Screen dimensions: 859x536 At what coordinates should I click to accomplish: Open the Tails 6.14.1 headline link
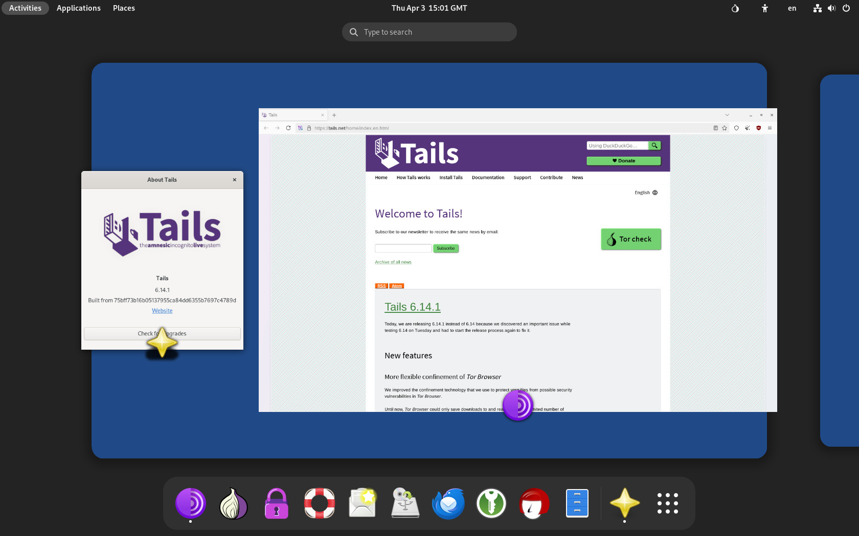pyautogui.click(x=413, y=307)
